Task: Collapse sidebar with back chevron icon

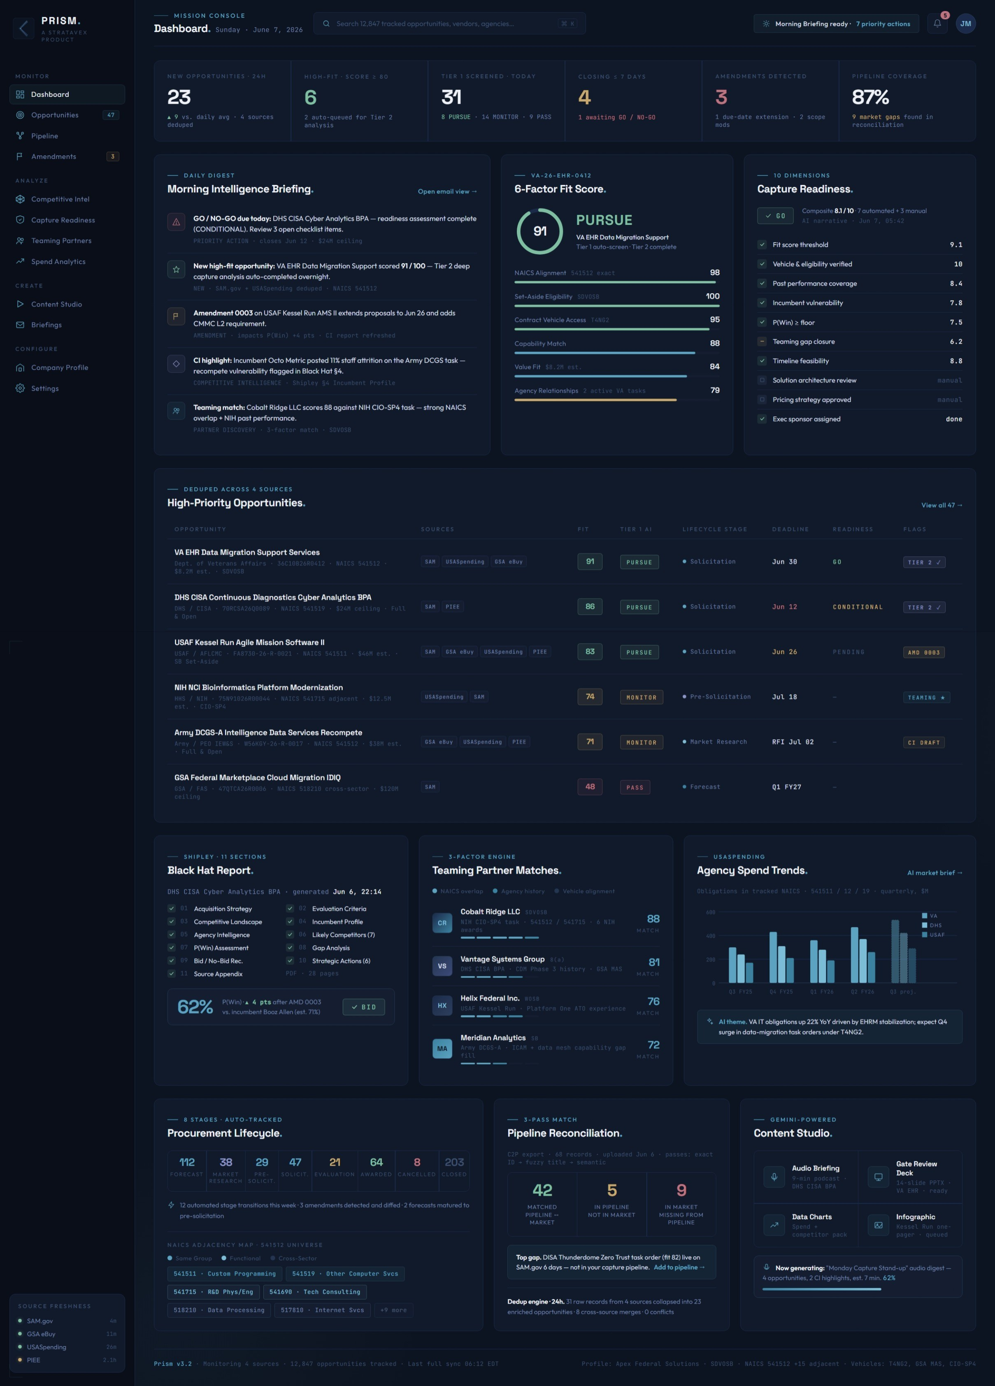Action: pyautogui.click(x=23, y=28)
